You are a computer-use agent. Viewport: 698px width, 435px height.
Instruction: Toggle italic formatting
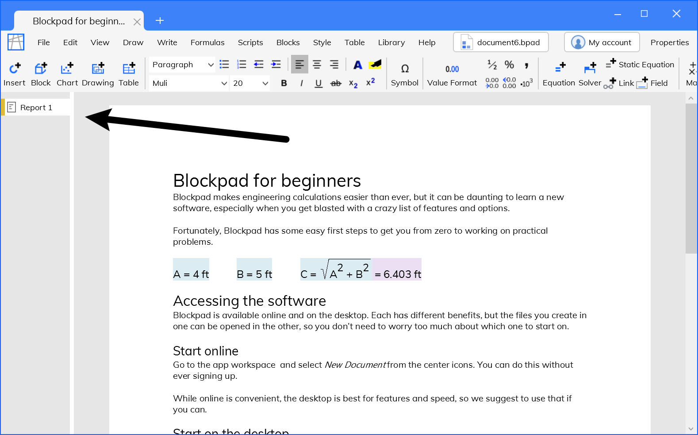(x=301, y=83)
